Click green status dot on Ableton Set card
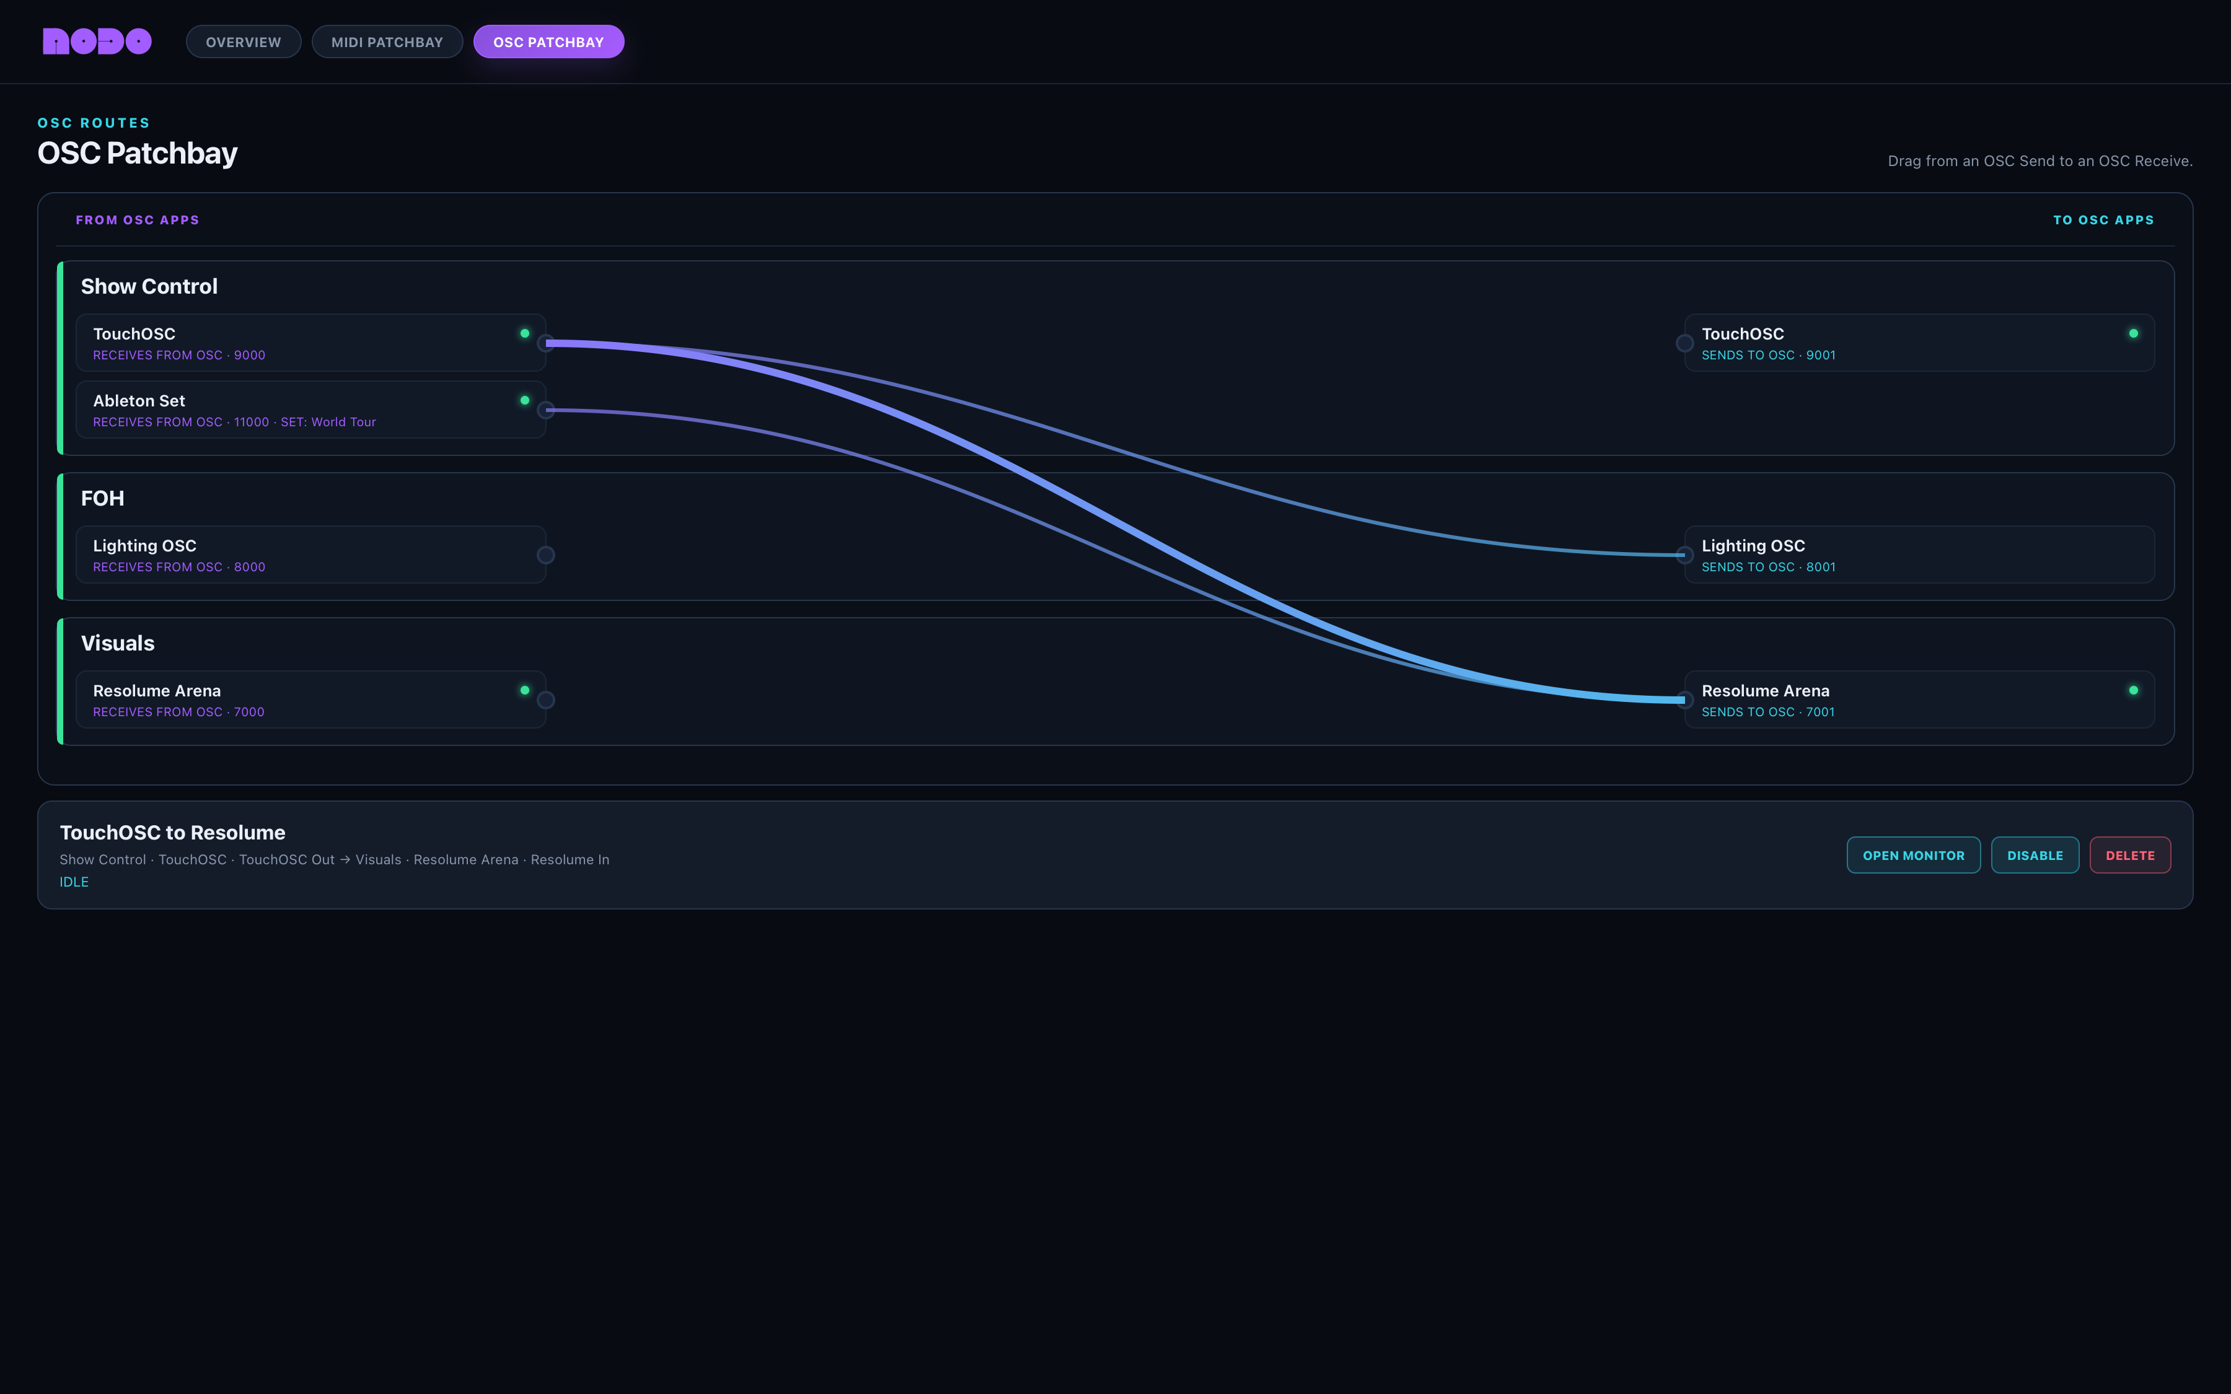This screenshot has width=2231, height=1394. click(x=524, y=400)
